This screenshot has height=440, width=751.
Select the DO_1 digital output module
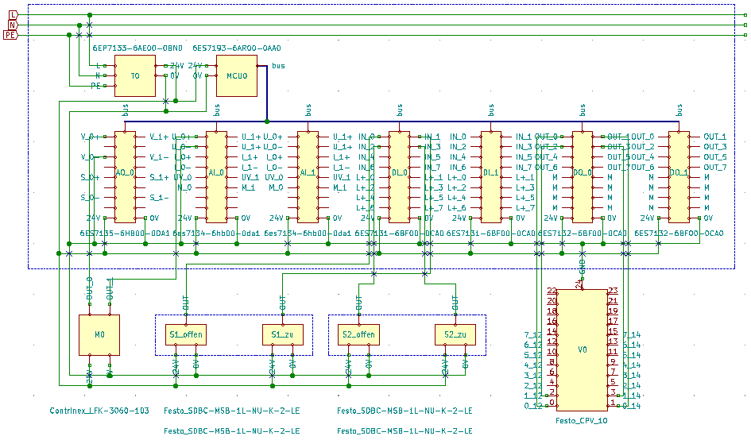[679, 176]
